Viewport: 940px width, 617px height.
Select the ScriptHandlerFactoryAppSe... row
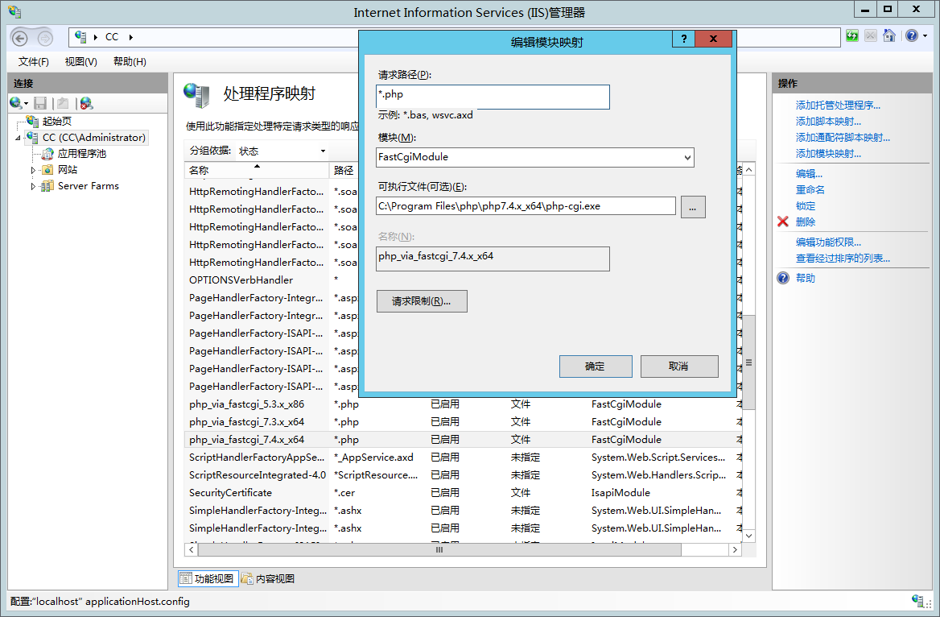point(463,458)
